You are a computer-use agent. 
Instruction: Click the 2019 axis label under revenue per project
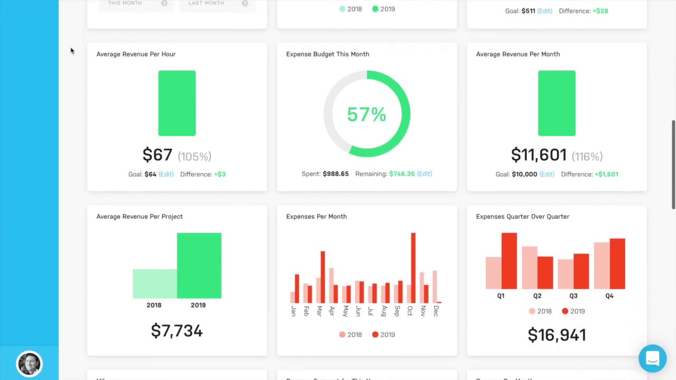[198, 305]
